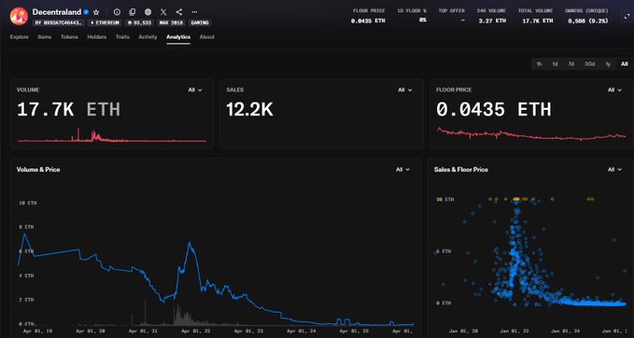Set global time range to 7d
This screenshot has width=634, height=338.
pos(571,63)
